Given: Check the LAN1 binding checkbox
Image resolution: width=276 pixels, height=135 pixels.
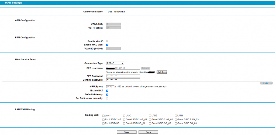Looking at the screenshot, I should pyautogui.click(x=103, y=115).
